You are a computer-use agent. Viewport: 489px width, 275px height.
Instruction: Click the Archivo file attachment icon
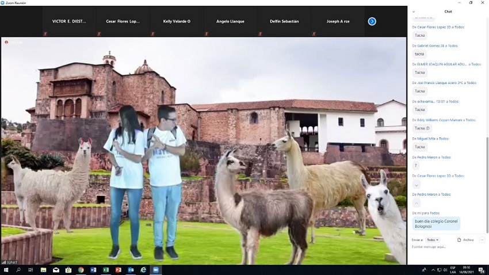coord(459,239)
